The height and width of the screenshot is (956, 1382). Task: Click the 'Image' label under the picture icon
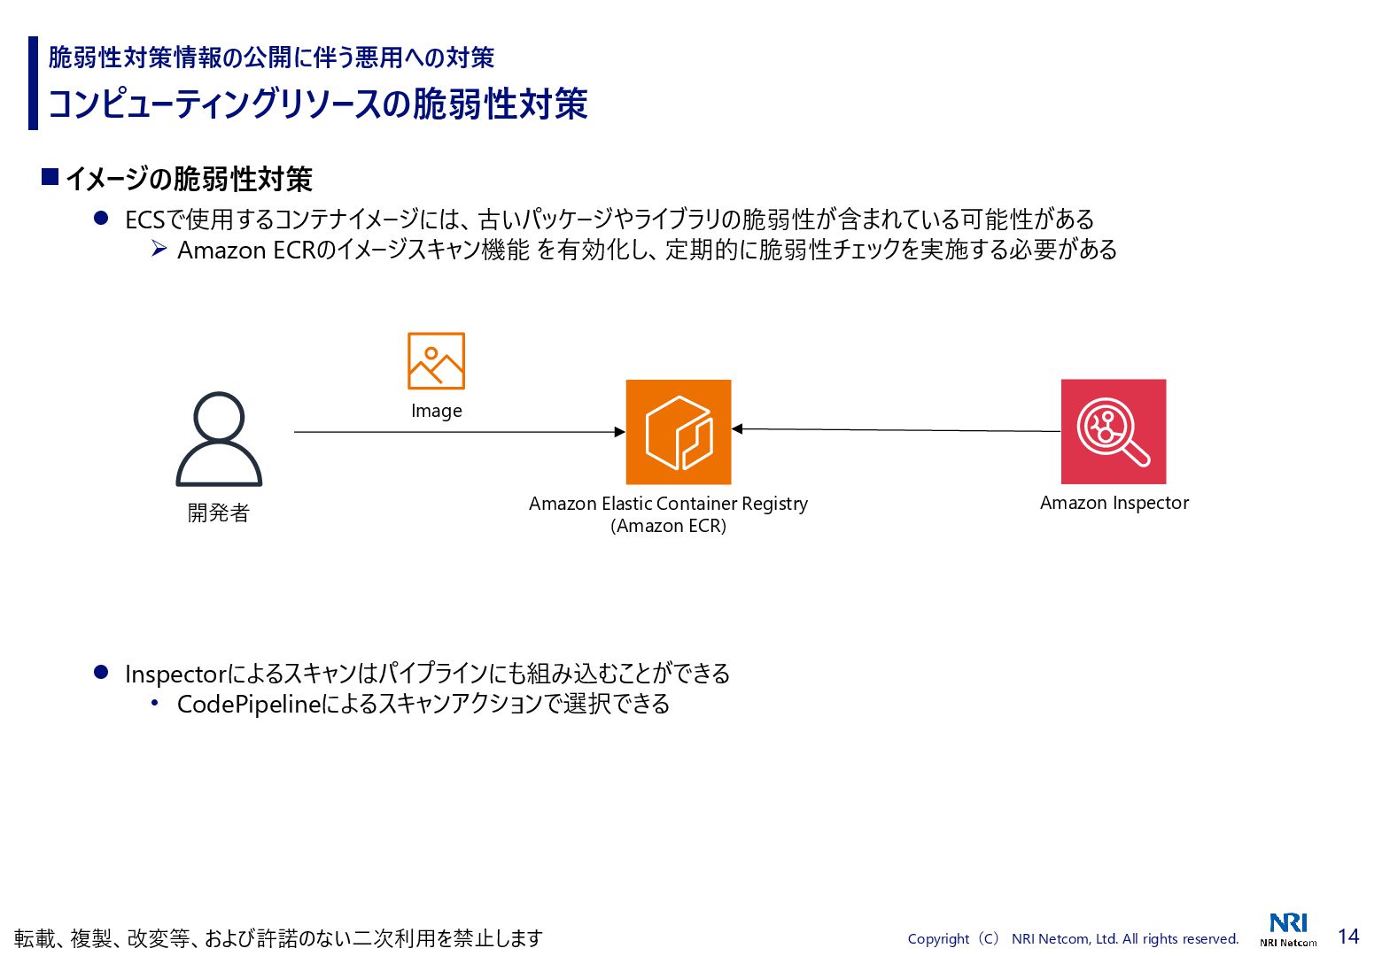coord(437,411)
